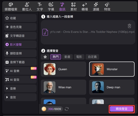Click the AI credits coin icon

tap(44, 109)
